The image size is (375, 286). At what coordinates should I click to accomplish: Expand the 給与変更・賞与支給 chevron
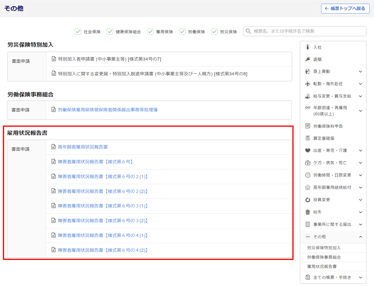tap(360, 96)
